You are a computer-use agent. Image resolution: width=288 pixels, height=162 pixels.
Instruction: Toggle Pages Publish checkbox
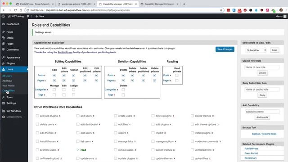point(73,81)
